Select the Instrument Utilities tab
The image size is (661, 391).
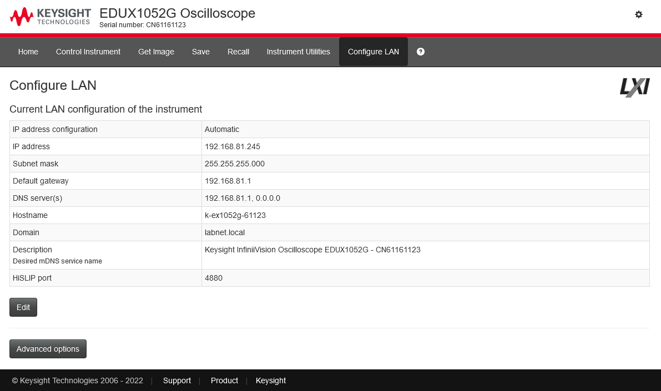coord(298,52)
